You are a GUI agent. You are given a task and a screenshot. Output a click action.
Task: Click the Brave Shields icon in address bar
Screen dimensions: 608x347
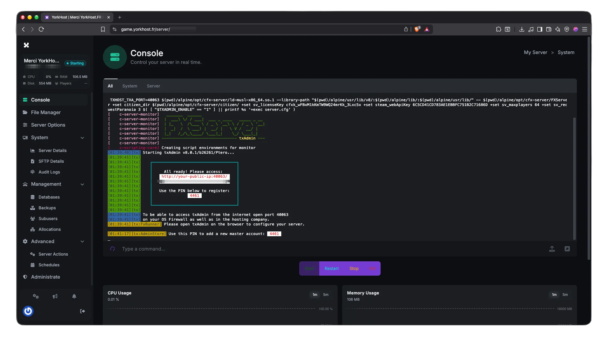point(417,29)
